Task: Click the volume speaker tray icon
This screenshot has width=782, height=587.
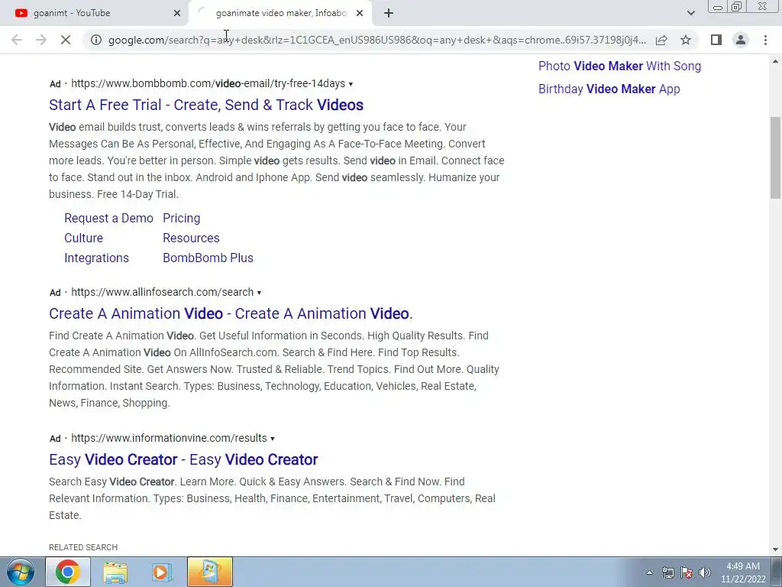Action: [705, 572]
